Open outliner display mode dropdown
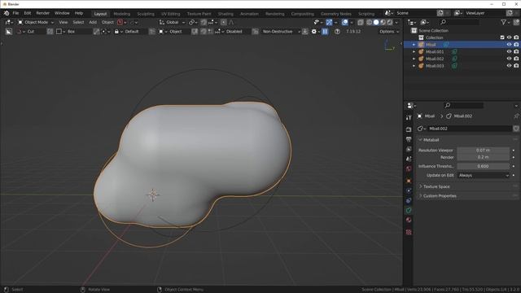 pyautogui.click(x=425, y=22)
